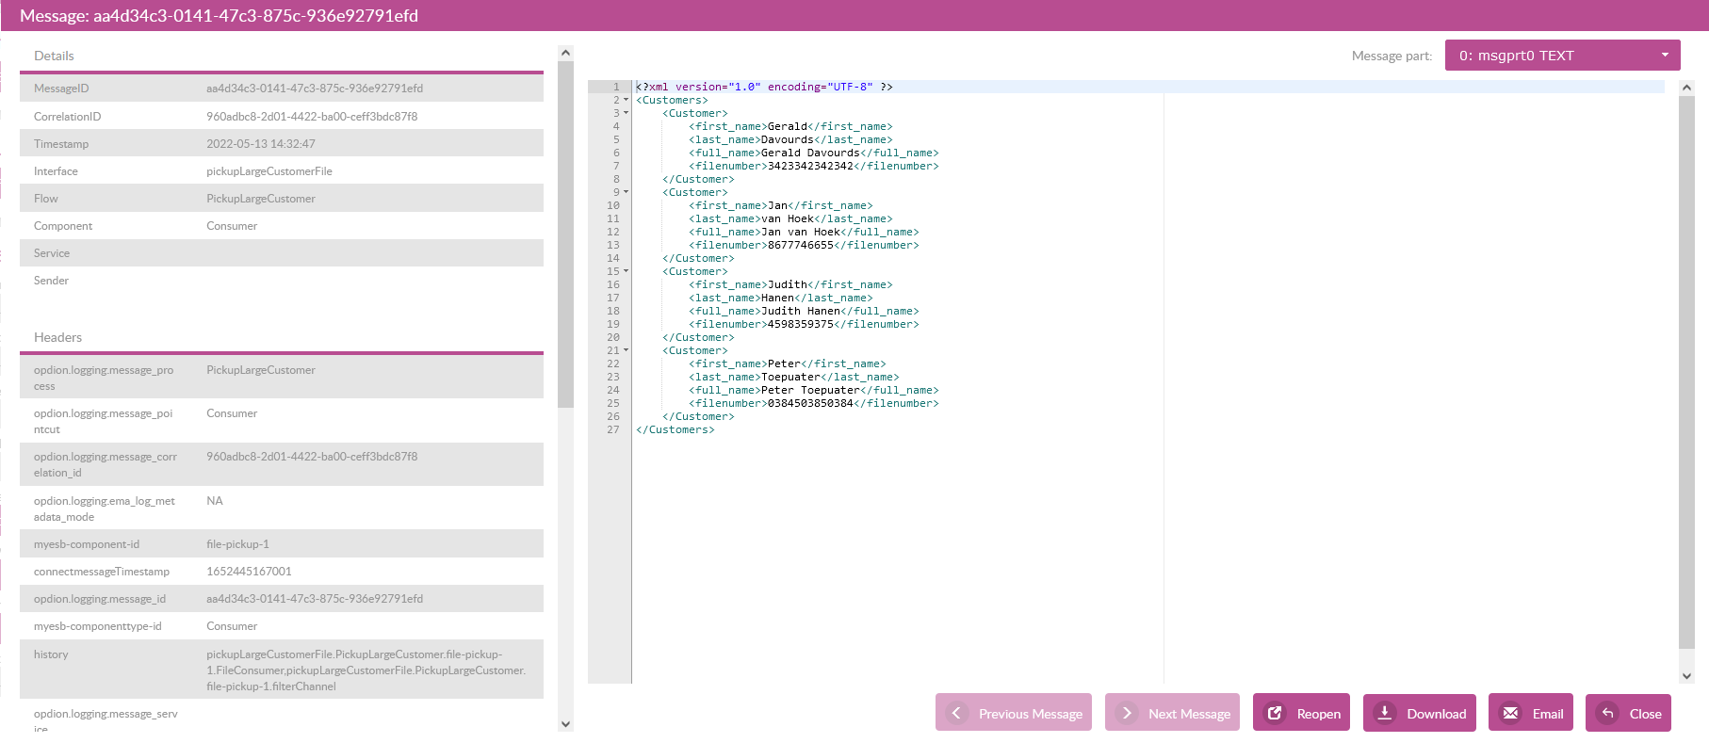Click the Reopen icon button
1709x743 pixels.
tap(1275, 713)
